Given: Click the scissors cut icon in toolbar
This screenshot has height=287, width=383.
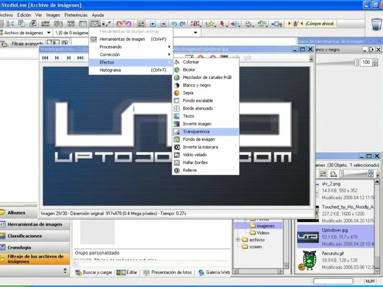Looking at the screenshot, I should [x=10, y=23].
